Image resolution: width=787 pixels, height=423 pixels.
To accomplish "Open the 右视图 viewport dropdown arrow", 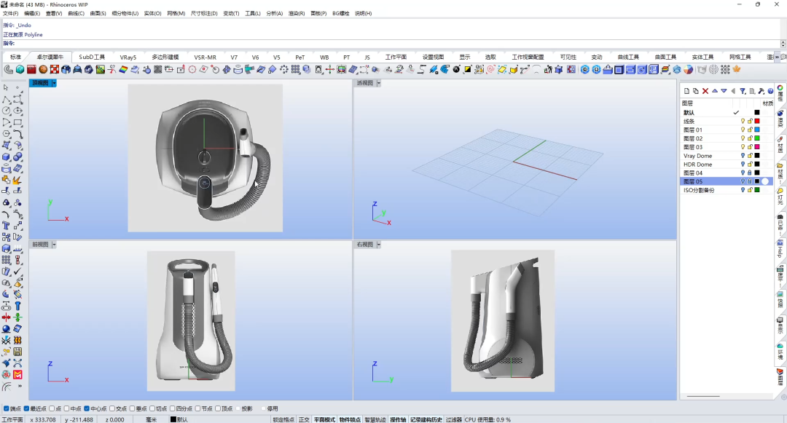I will tap(378, 245).
